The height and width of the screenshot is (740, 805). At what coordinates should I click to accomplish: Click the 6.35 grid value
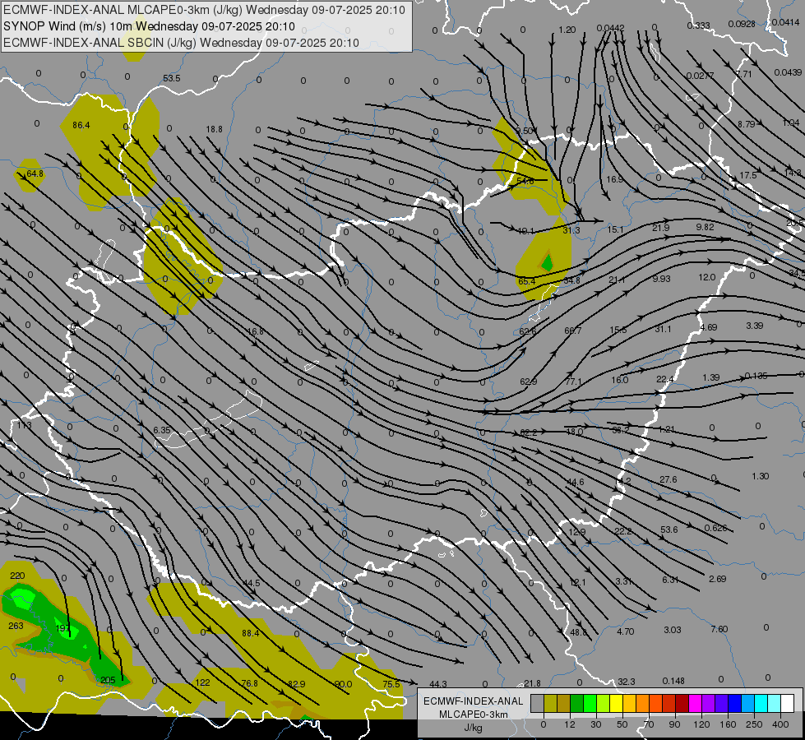162,430
